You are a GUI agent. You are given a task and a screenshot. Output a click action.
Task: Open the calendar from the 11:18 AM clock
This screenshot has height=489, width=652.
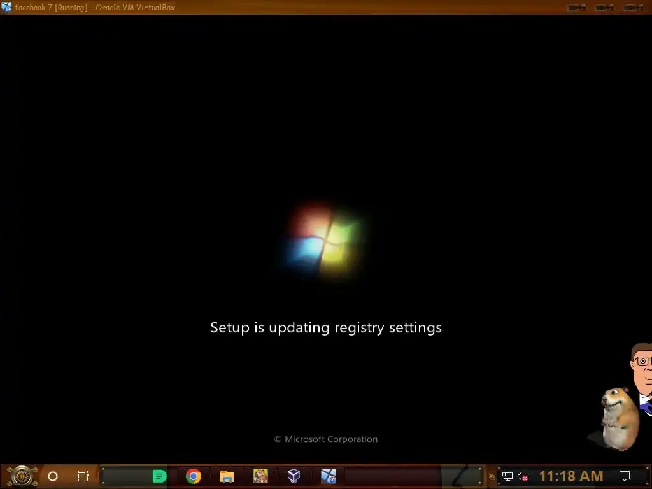571,476
